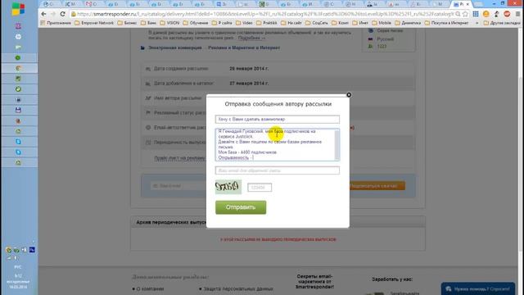
Task: Open the Бизнес bookmark folder
Action: (x=127, y=23)
